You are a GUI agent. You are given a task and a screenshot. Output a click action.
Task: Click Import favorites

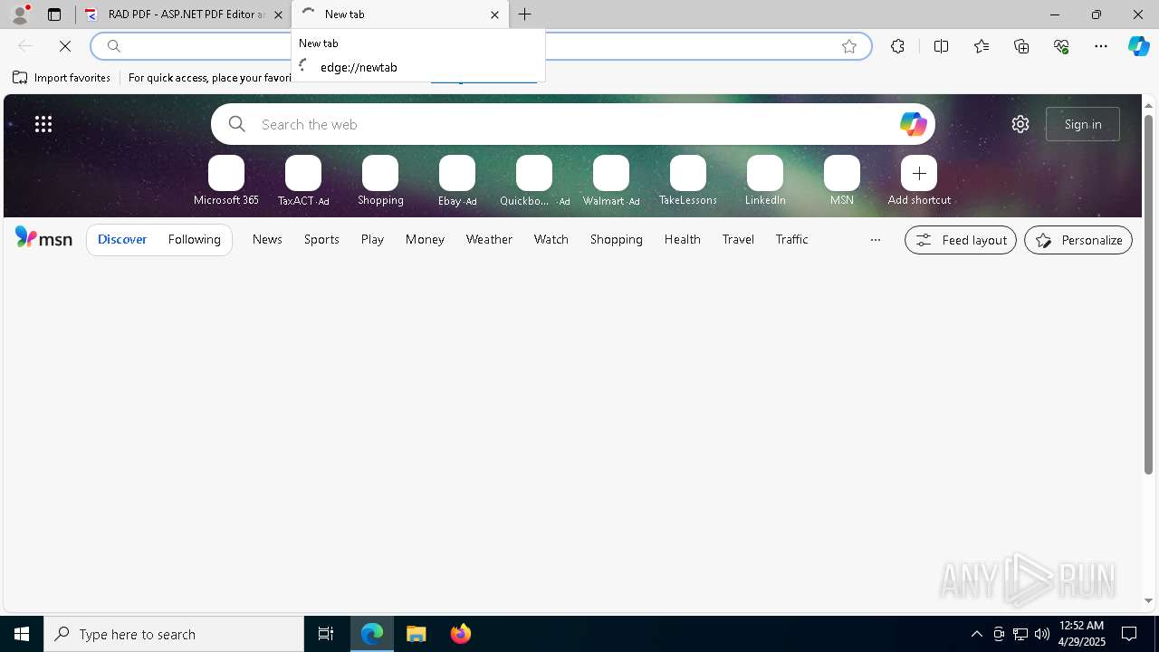click(x=62, y=78)
